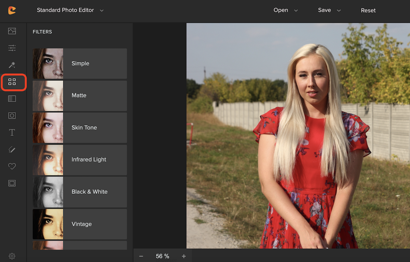Click the Simple filter thumbnail
Image resolution: width=410 pixels, height=262 pixels.
point(48,63)
